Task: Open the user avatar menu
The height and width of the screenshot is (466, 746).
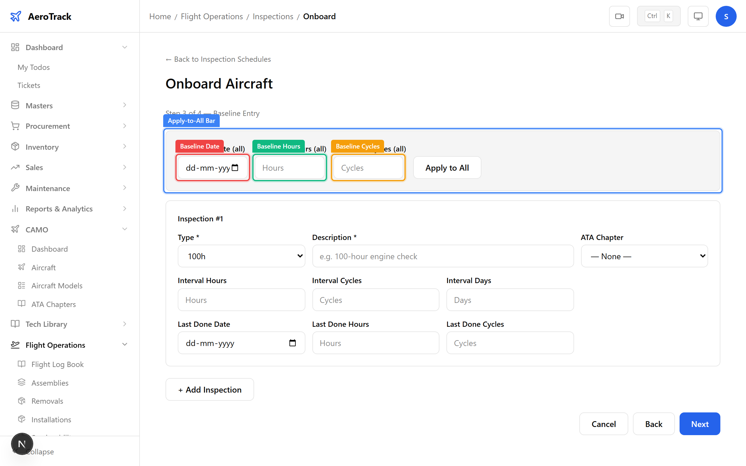Action: (x=726, y=16)
